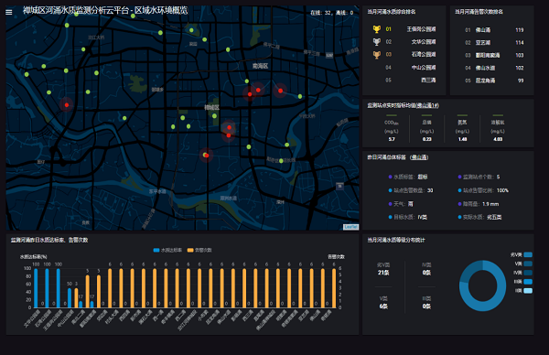Click the red alarm marker at bottom center of map

pyautogui.click(x=207, y=156)
